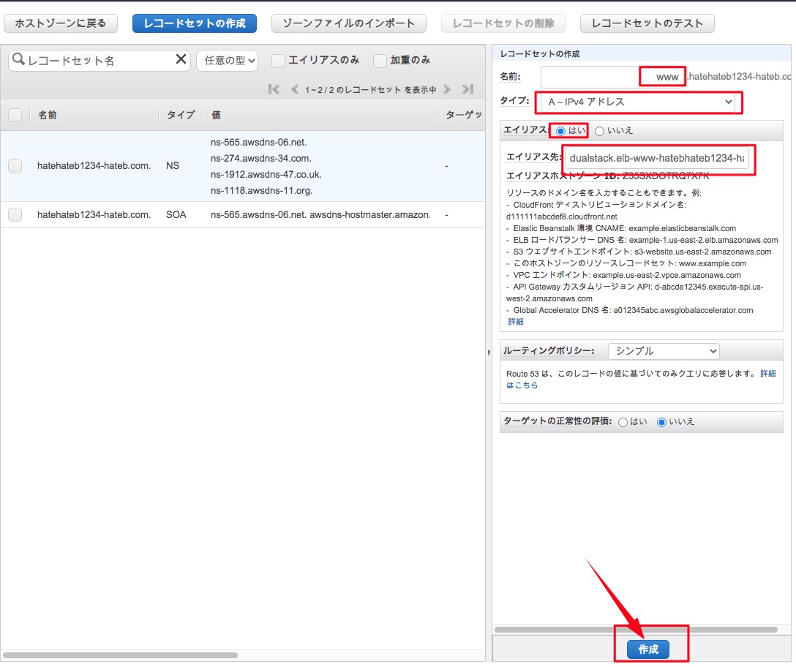Click the horizontal scrollbar in the create panel
This screenshot has height=667, width=796.
click(636, 630)
